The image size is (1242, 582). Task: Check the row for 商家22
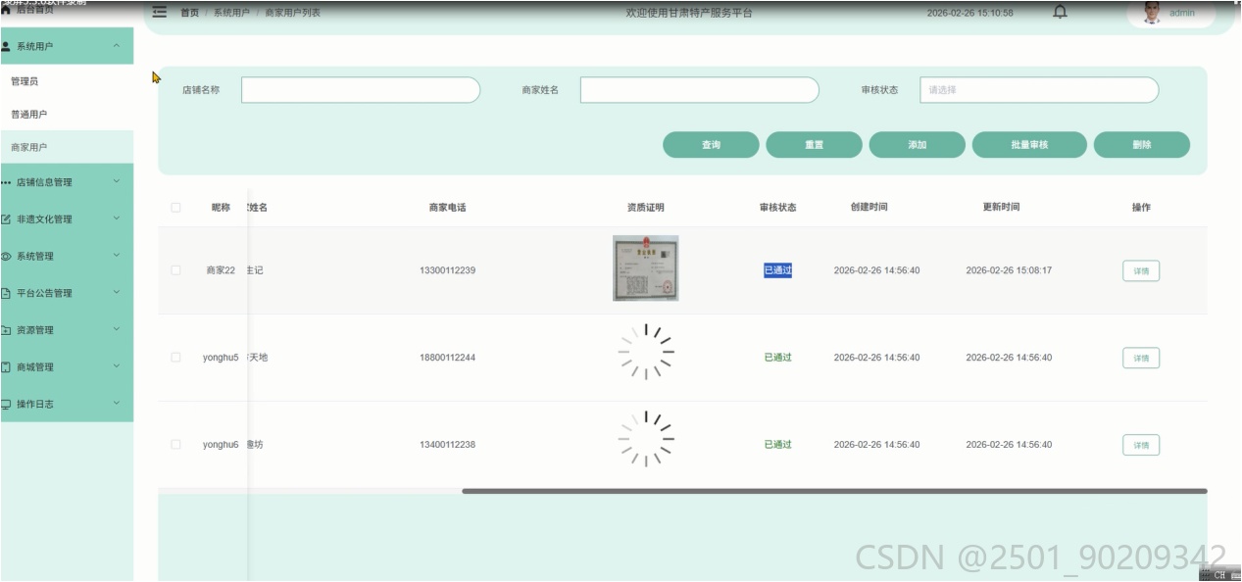click(175, 270)
